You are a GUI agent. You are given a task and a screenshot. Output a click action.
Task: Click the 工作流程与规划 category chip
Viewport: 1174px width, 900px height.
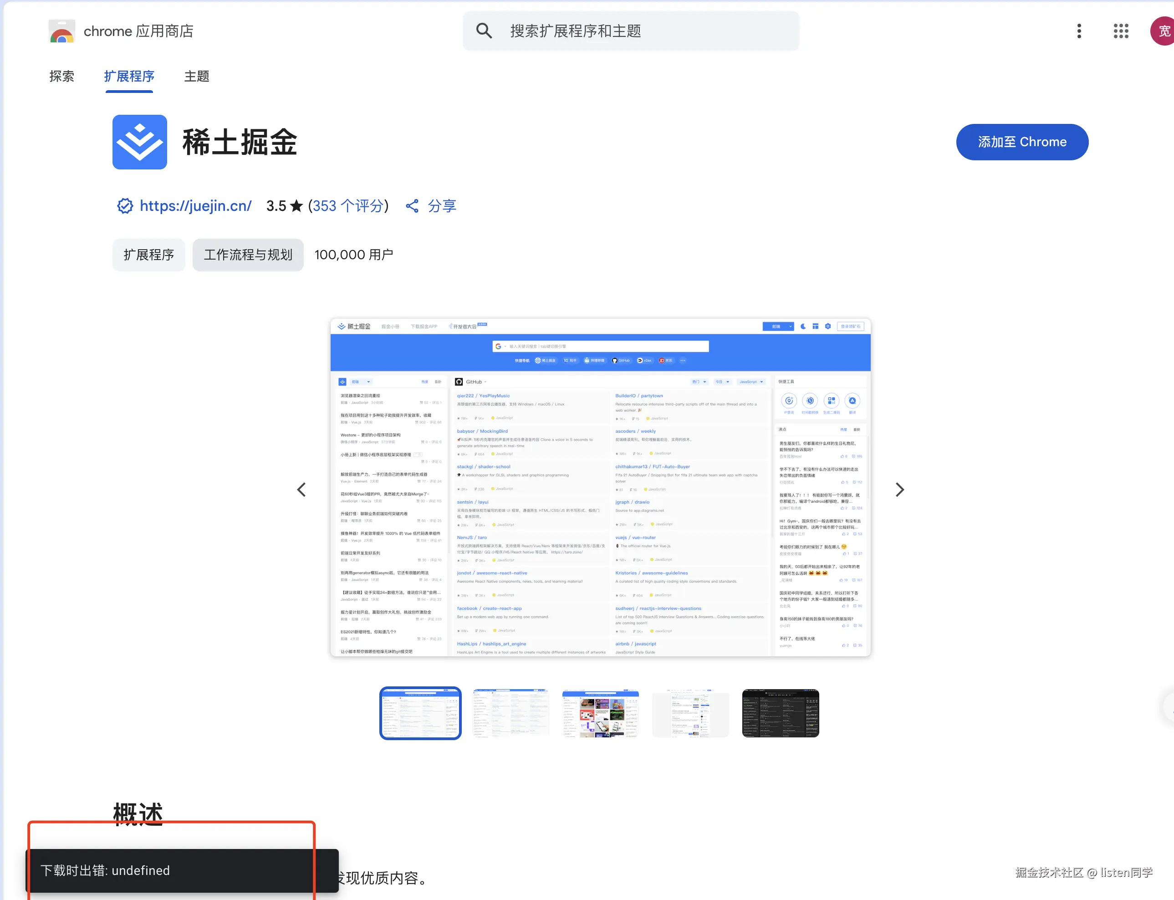pyautogui.click(x=247, y=255)
